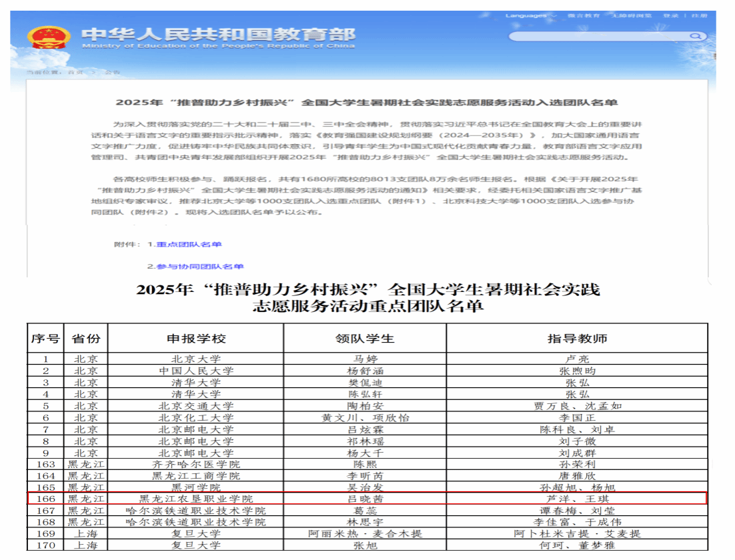Open attachment 参与协同团队名单
735x560 pixels.
click(x=199, y=266)
